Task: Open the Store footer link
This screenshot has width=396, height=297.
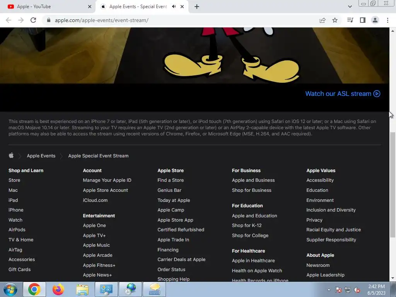Action: 14,180
